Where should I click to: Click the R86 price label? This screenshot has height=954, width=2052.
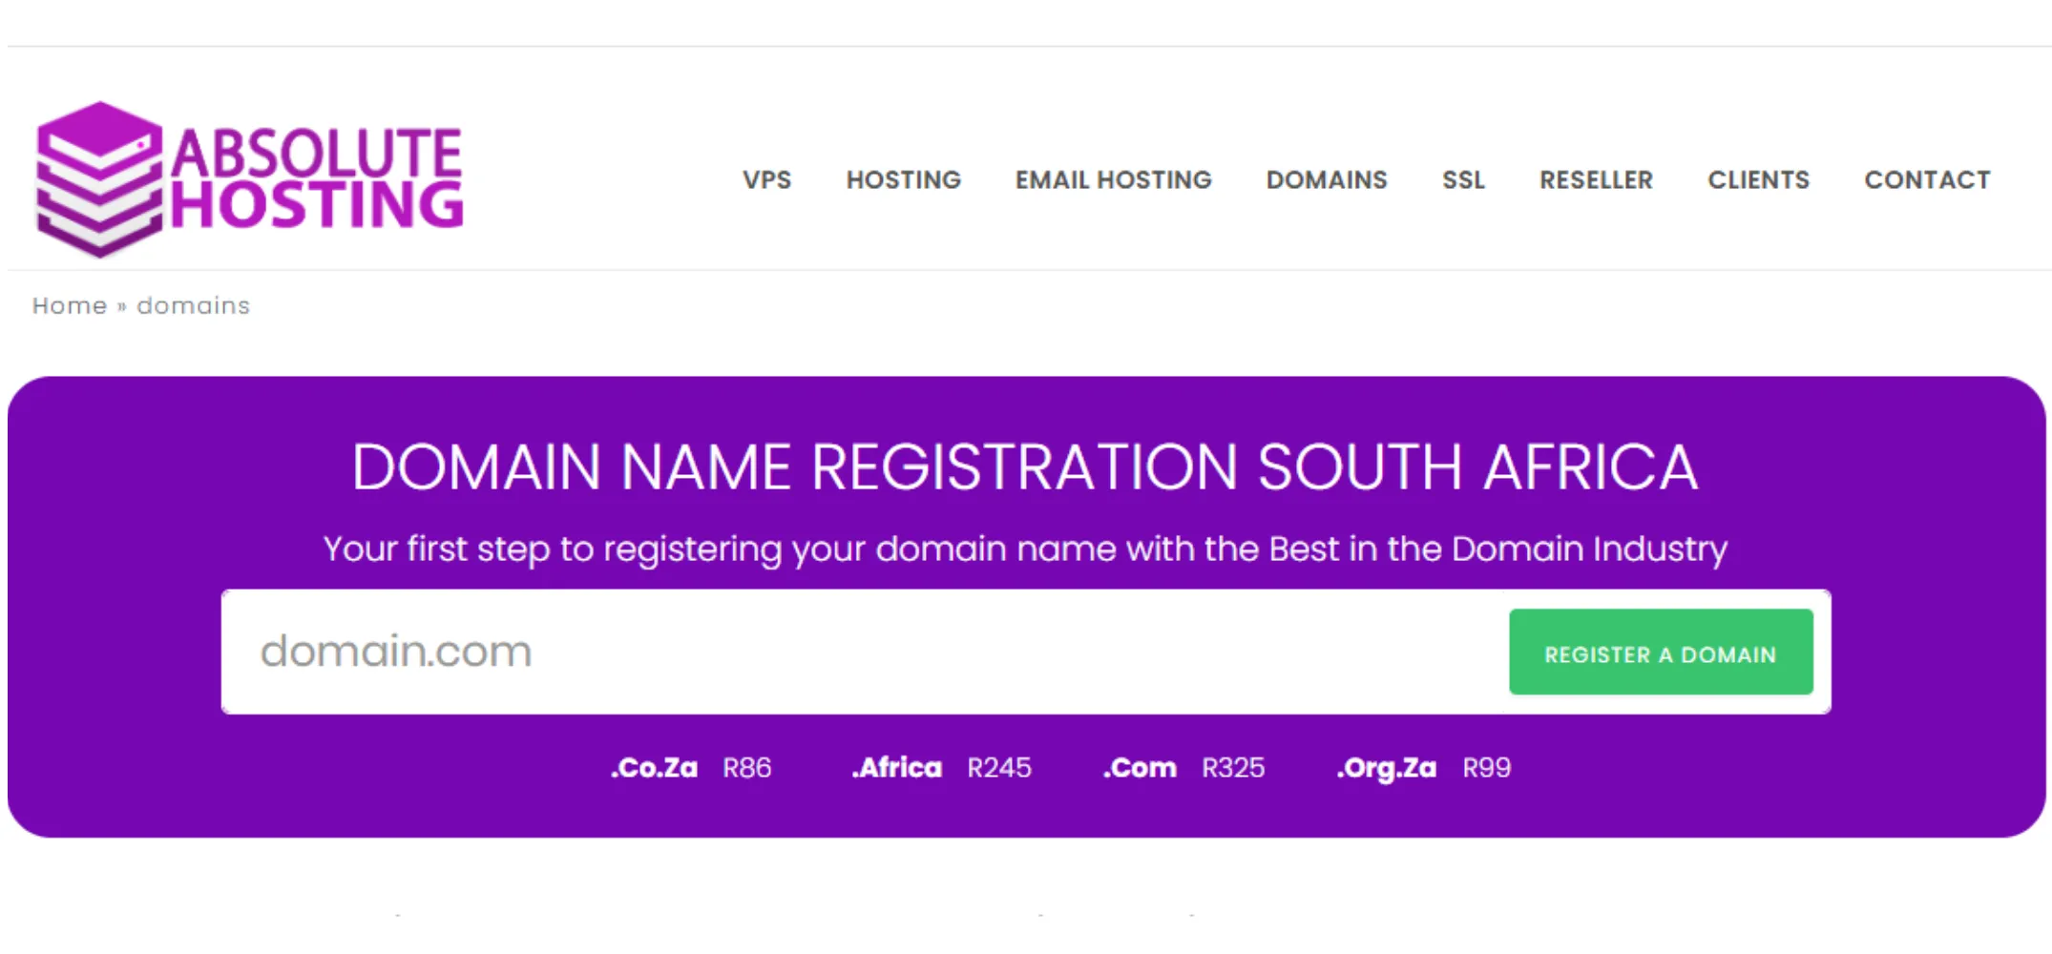pyautogui.click(x=746, y=768)
